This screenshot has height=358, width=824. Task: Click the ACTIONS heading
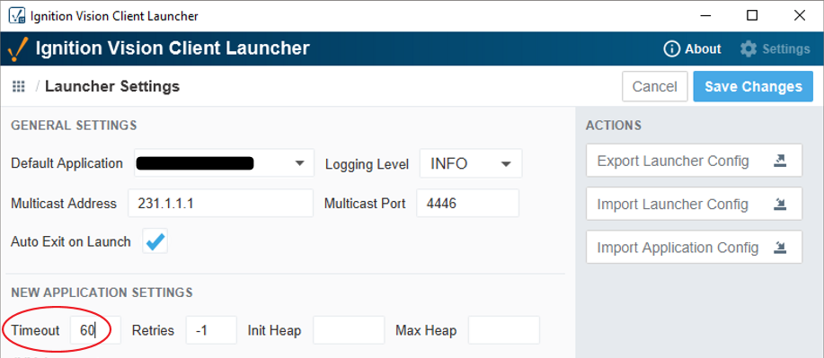pyautogui.click(x=613, y=126)
